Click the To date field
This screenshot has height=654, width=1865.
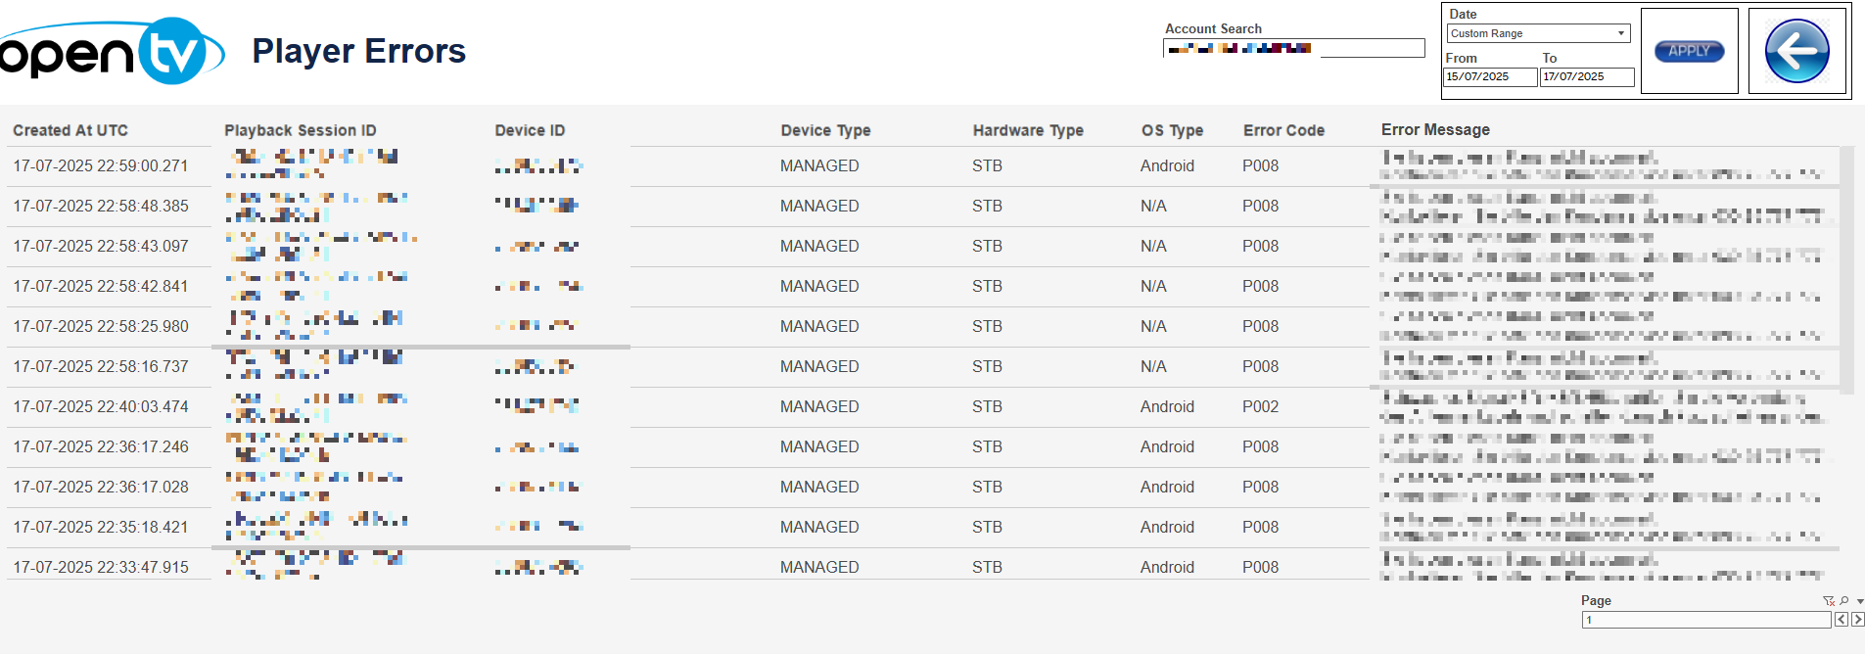coord(1586,76)
